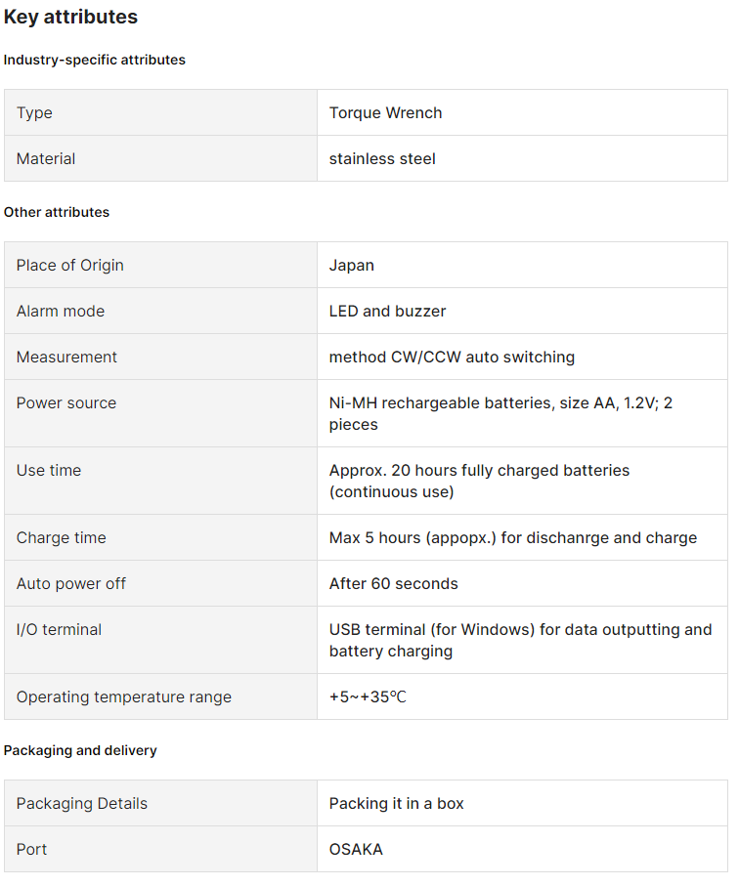Image resolution: width=739 pixels, height=886 pixels.
Task: Select the Japan origin value
Action: click(351, 265)
